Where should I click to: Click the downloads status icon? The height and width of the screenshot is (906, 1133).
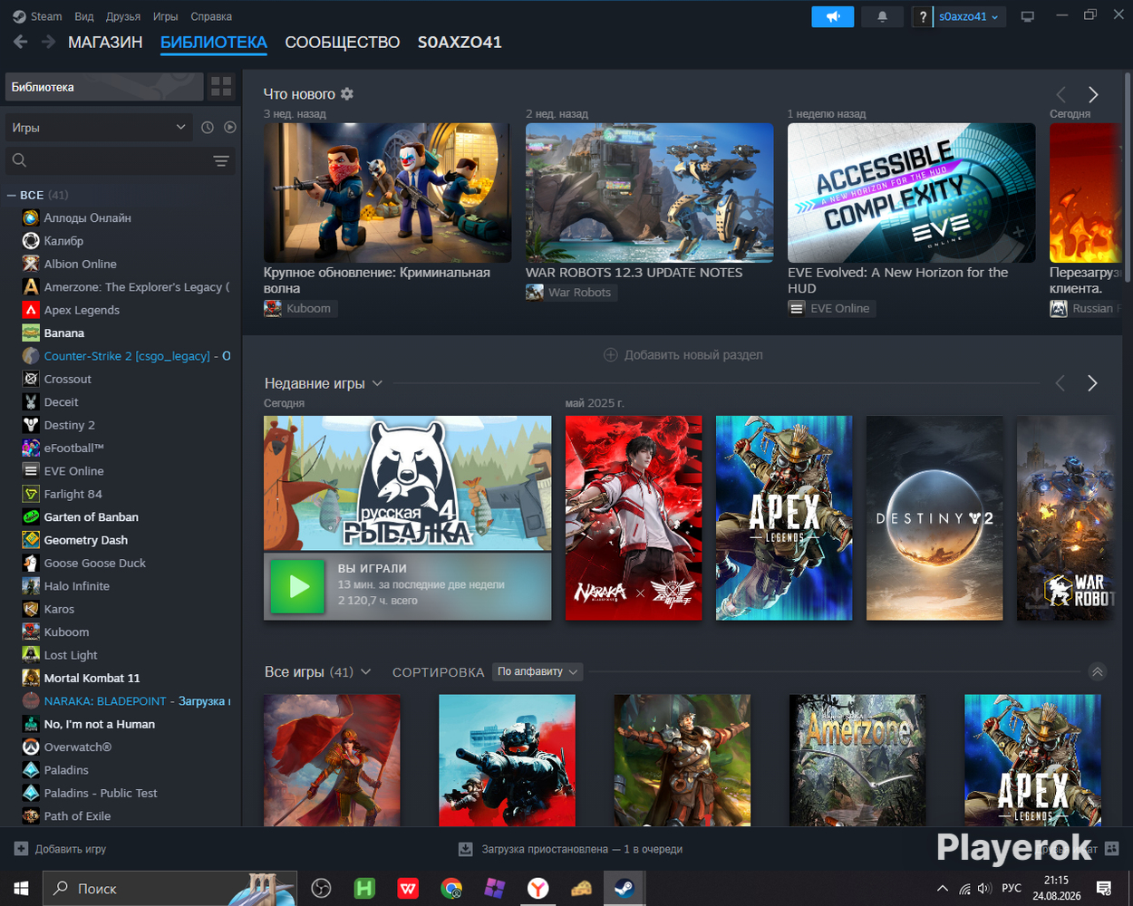pyautogui.click(x=465, y=849)
